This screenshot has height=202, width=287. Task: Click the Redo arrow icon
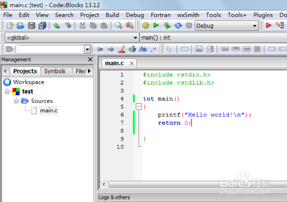pos(68,25)
